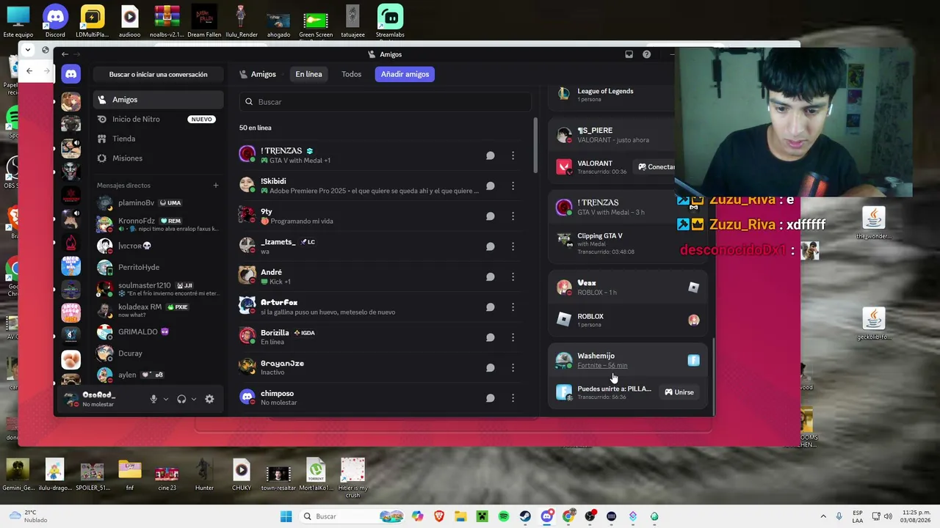940x528 pixels.
Task: Switch to the Todos friends tab
Action: (351, 74)
